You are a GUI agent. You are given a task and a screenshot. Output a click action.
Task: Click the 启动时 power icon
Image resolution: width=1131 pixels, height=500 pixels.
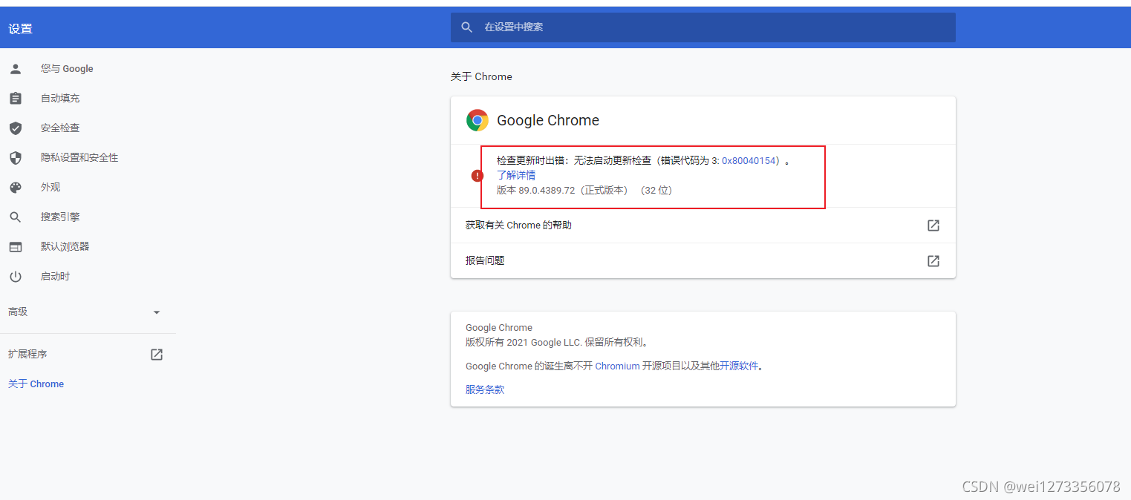pos(16,276)
